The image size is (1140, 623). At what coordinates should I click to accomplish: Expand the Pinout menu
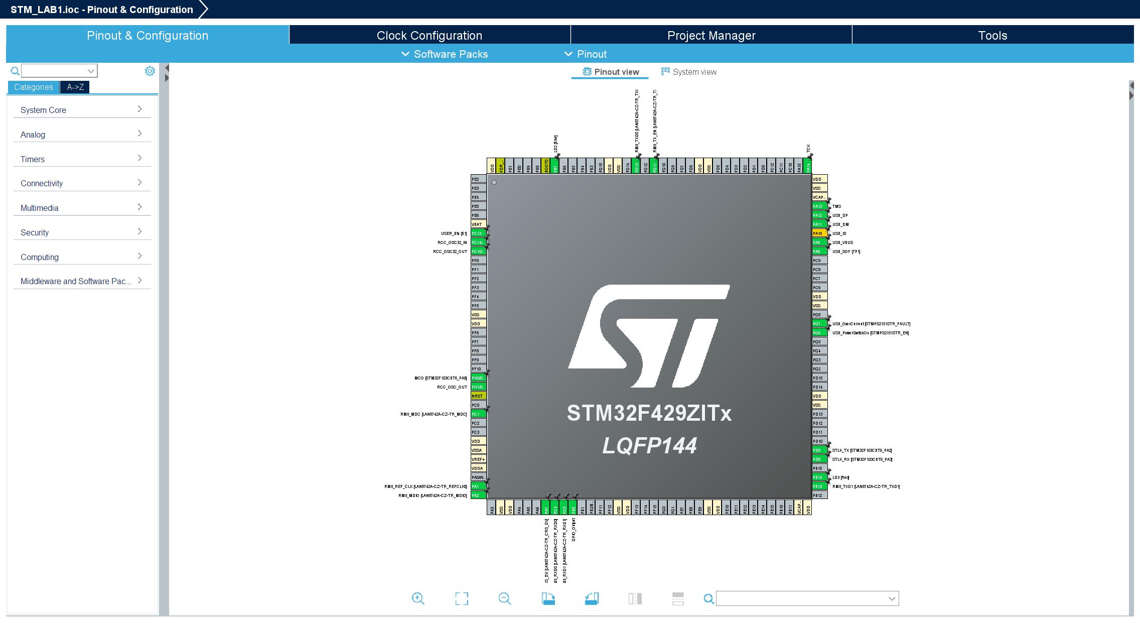point(586,54)
